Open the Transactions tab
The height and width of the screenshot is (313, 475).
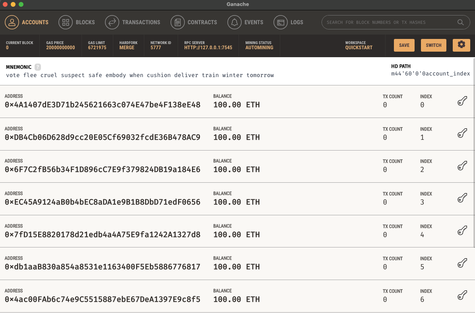point(133,22)
